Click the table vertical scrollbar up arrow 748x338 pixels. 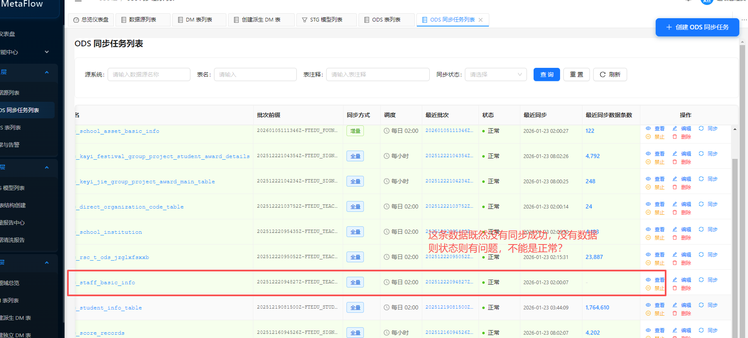tap(735, 129)
